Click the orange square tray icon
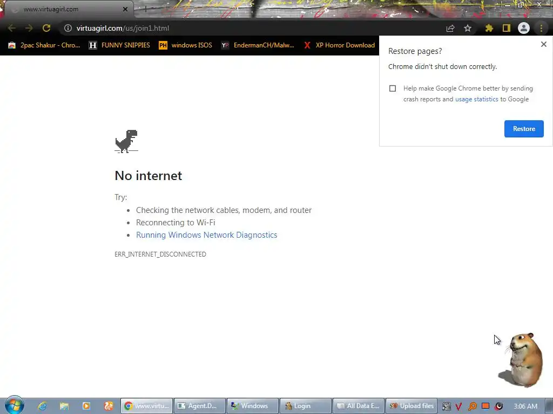Image resolution: width=553 pixels, height=414 pixels. [x=485, y=406]
